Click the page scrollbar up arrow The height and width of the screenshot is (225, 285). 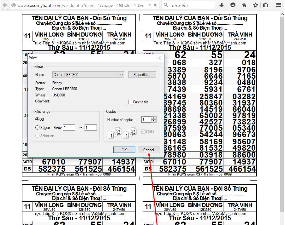tap(282, 14)
